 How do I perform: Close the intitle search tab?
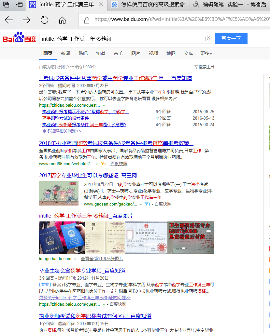click(101, 5)
